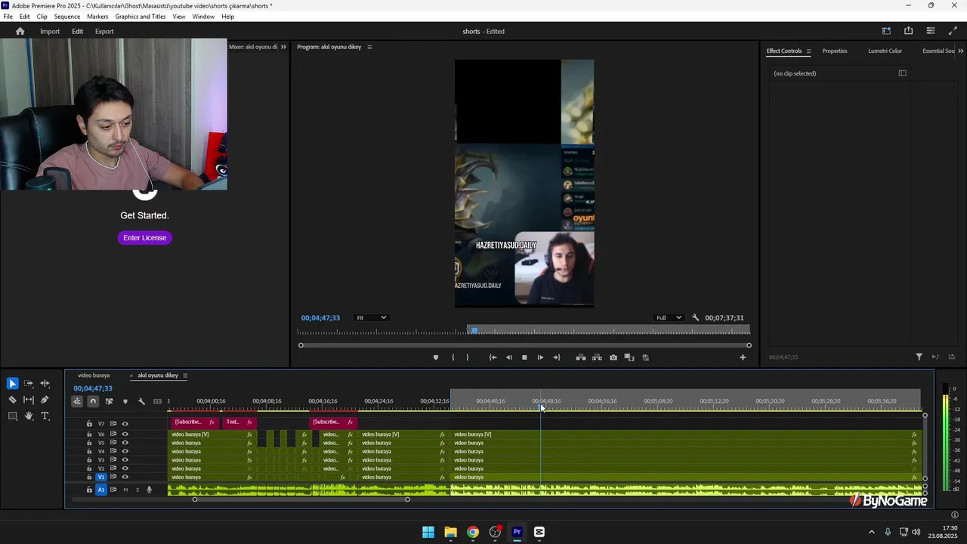Viewport: 967px width, 544px height.
Task: Toggle sequence nest insert mode button
Action: click(x=77, y=401)
